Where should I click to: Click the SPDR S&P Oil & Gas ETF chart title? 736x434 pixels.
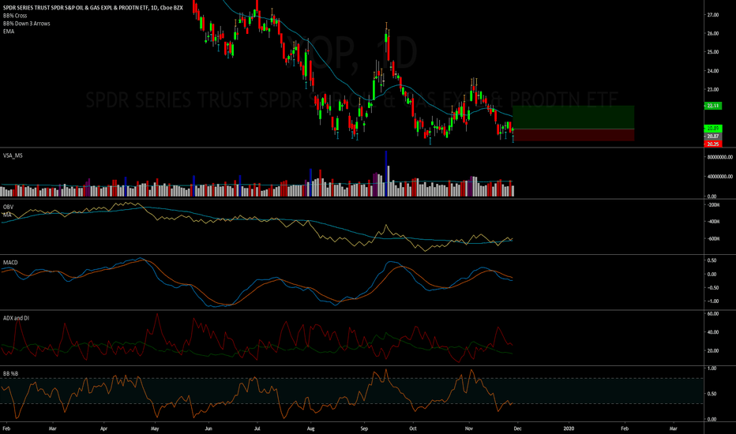tap(93, 8)
